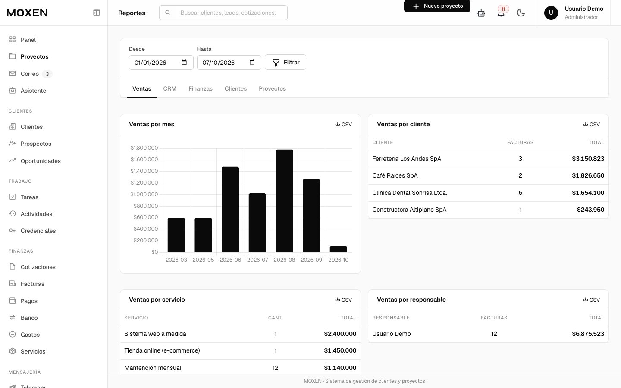Click the Reportes page title
The width and height of the screenshot is (621, 388).
pyautogui.click(x=132, y=13)
